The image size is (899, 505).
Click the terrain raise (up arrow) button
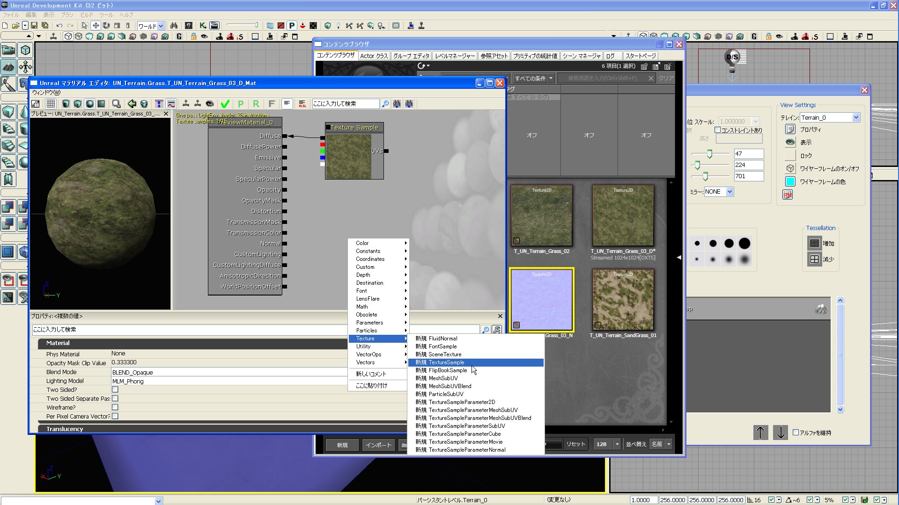(x=760, y=433)
